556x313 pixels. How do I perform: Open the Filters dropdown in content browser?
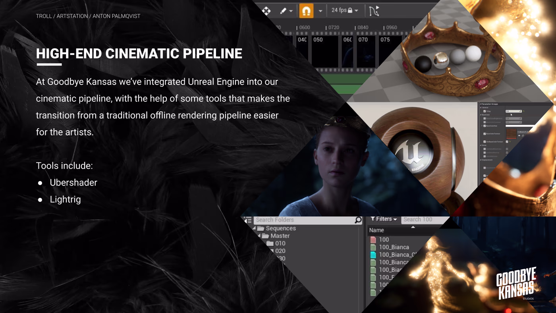(x=384, y=219)
